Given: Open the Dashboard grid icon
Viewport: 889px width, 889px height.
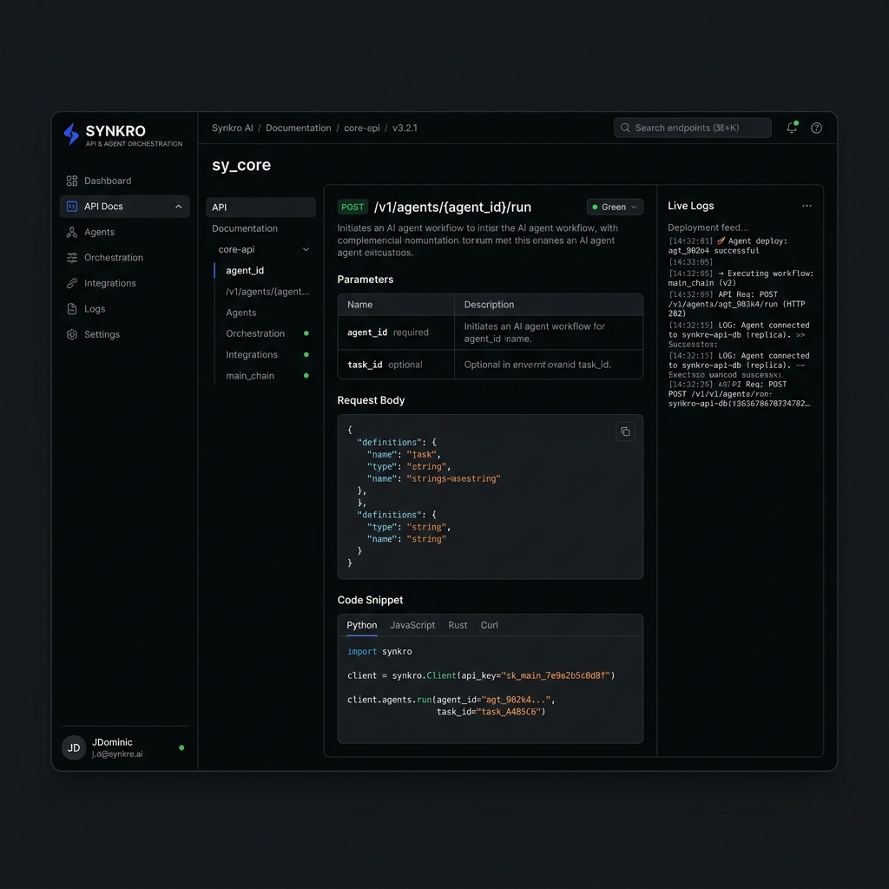Looking at the screenshot, I should pyautogui.click(x=72, y=181).
